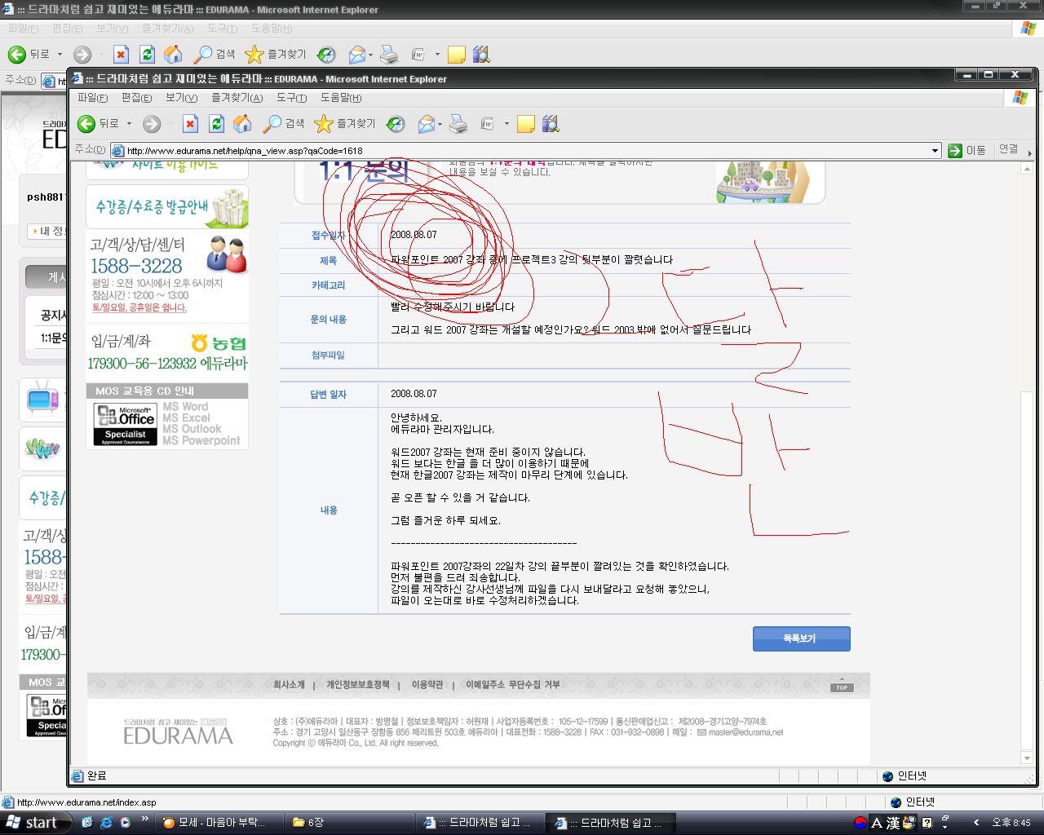Click Print icon in background IE window
Screen dimensions: 1044x835
pyautogui.click(x=390, y=55)
